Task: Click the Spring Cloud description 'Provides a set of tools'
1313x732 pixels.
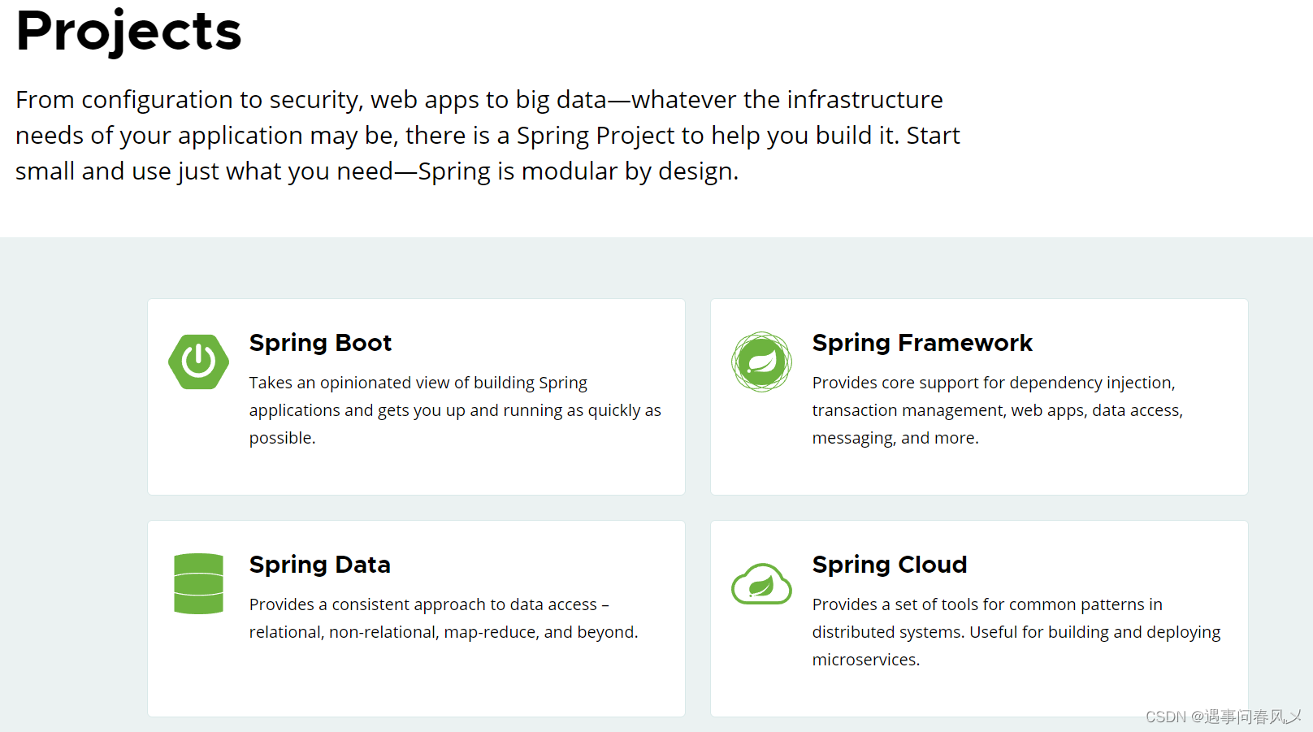Action: click(x=1016, y=632)
